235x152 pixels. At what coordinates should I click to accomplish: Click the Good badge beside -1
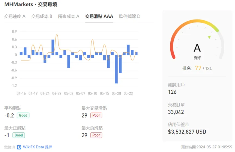click(19, 135)
